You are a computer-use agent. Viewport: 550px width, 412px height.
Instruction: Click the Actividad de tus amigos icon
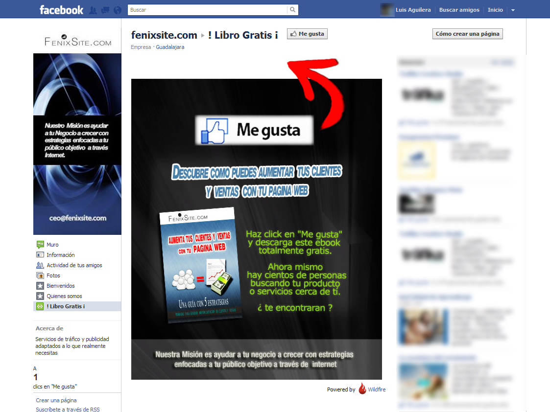[40, 265]
